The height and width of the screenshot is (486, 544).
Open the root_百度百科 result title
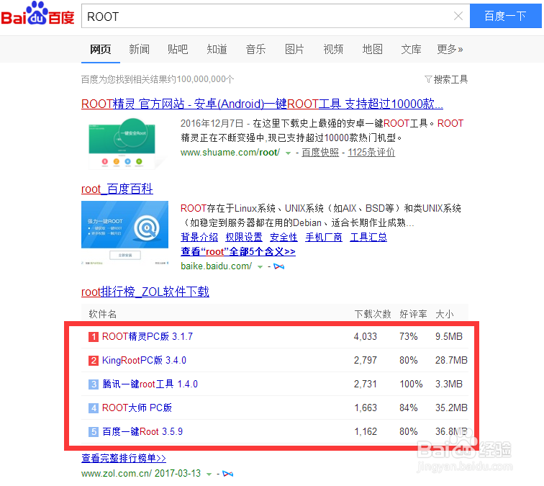(117, 189)
